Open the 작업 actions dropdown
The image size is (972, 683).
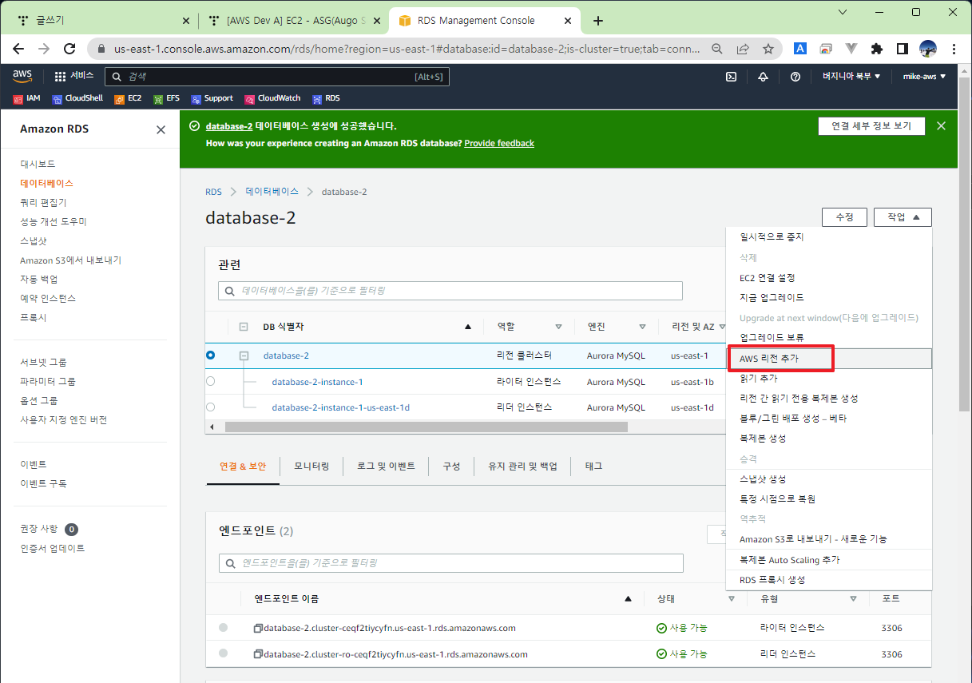point(903,217)
